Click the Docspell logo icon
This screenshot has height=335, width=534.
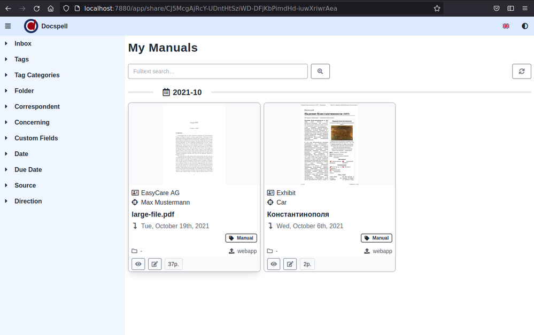tap(31, 26)
